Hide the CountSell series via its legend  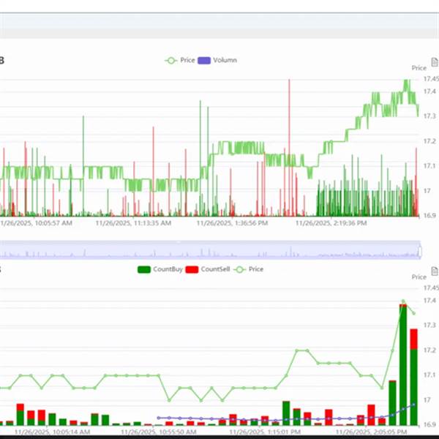(x=208, y=269)
